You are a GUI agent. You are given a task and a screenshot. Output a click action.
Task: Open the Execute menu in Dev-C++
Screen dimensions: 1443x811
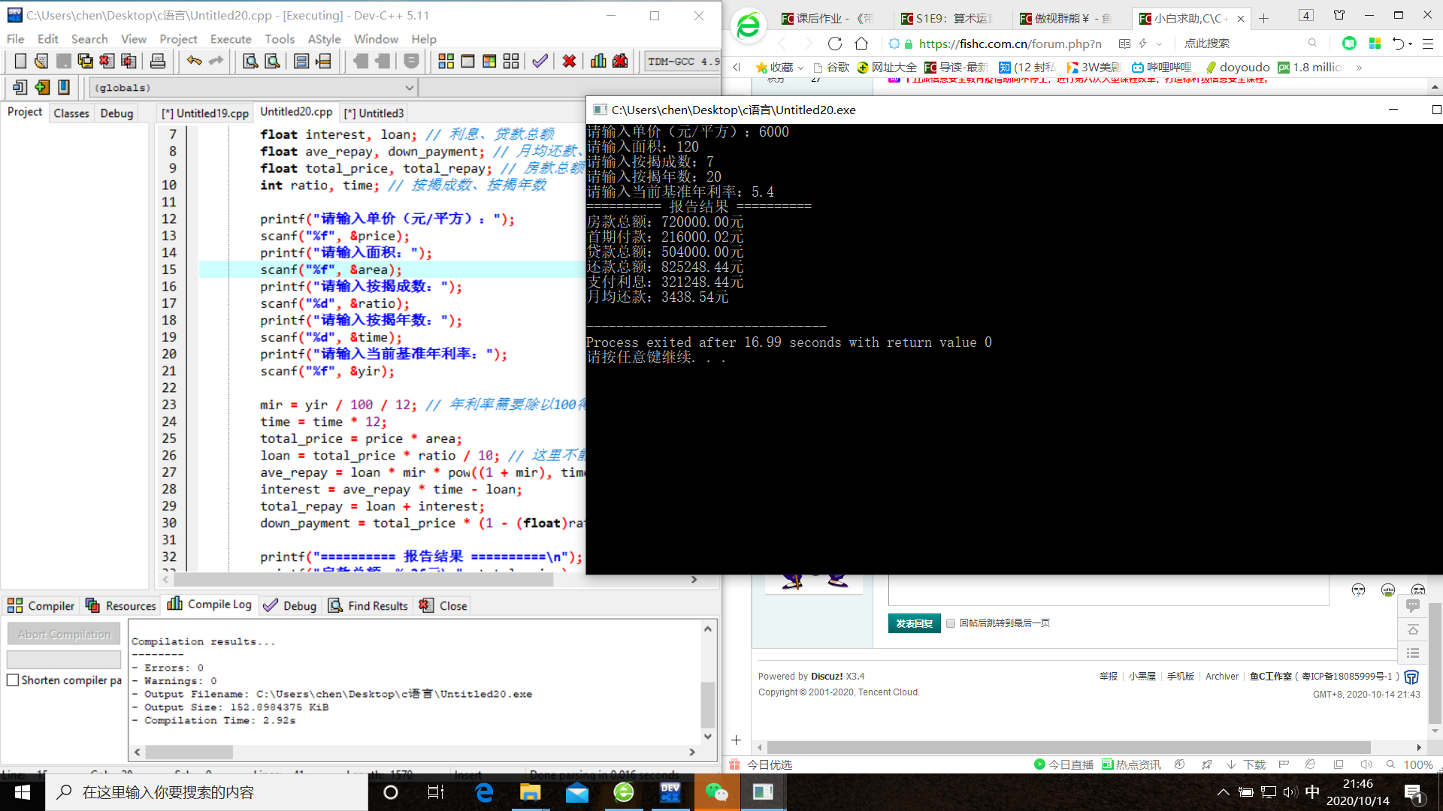231,39
